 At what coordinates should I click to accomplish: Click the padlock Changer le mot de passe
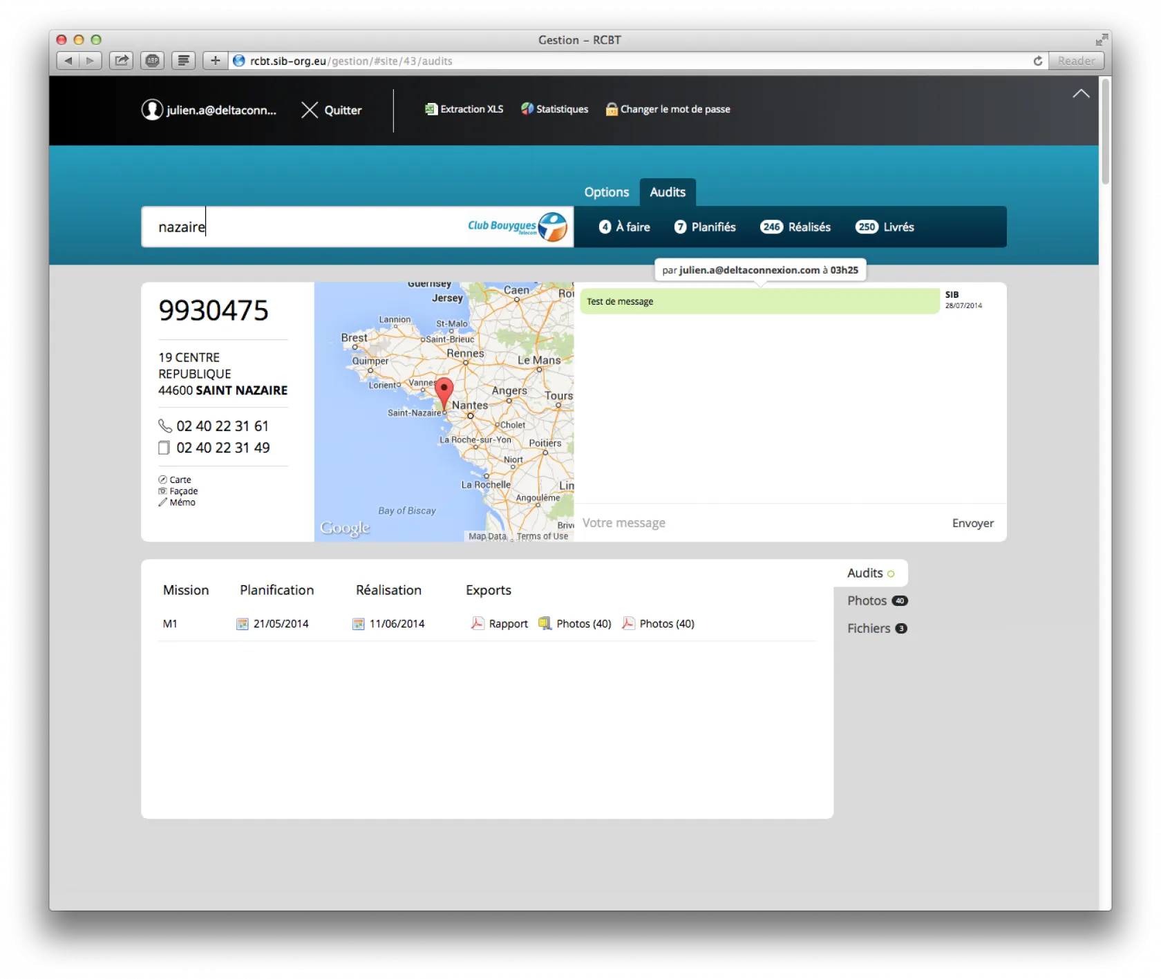coord(612,109)
